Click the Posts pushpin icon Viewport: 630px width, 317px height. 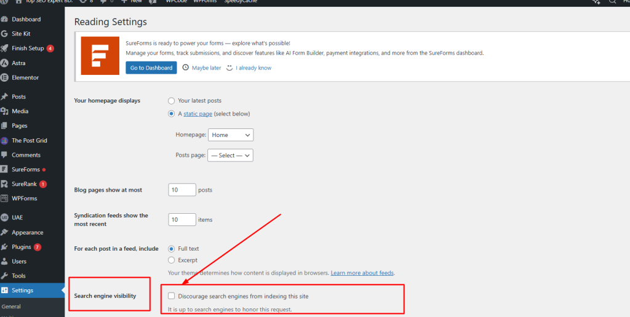tap(5, 97)
